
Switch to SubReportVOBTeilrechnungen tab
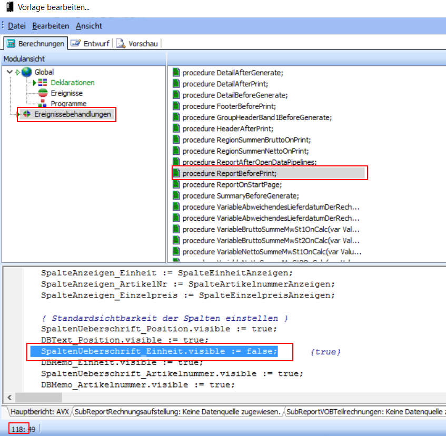(365, 412)
